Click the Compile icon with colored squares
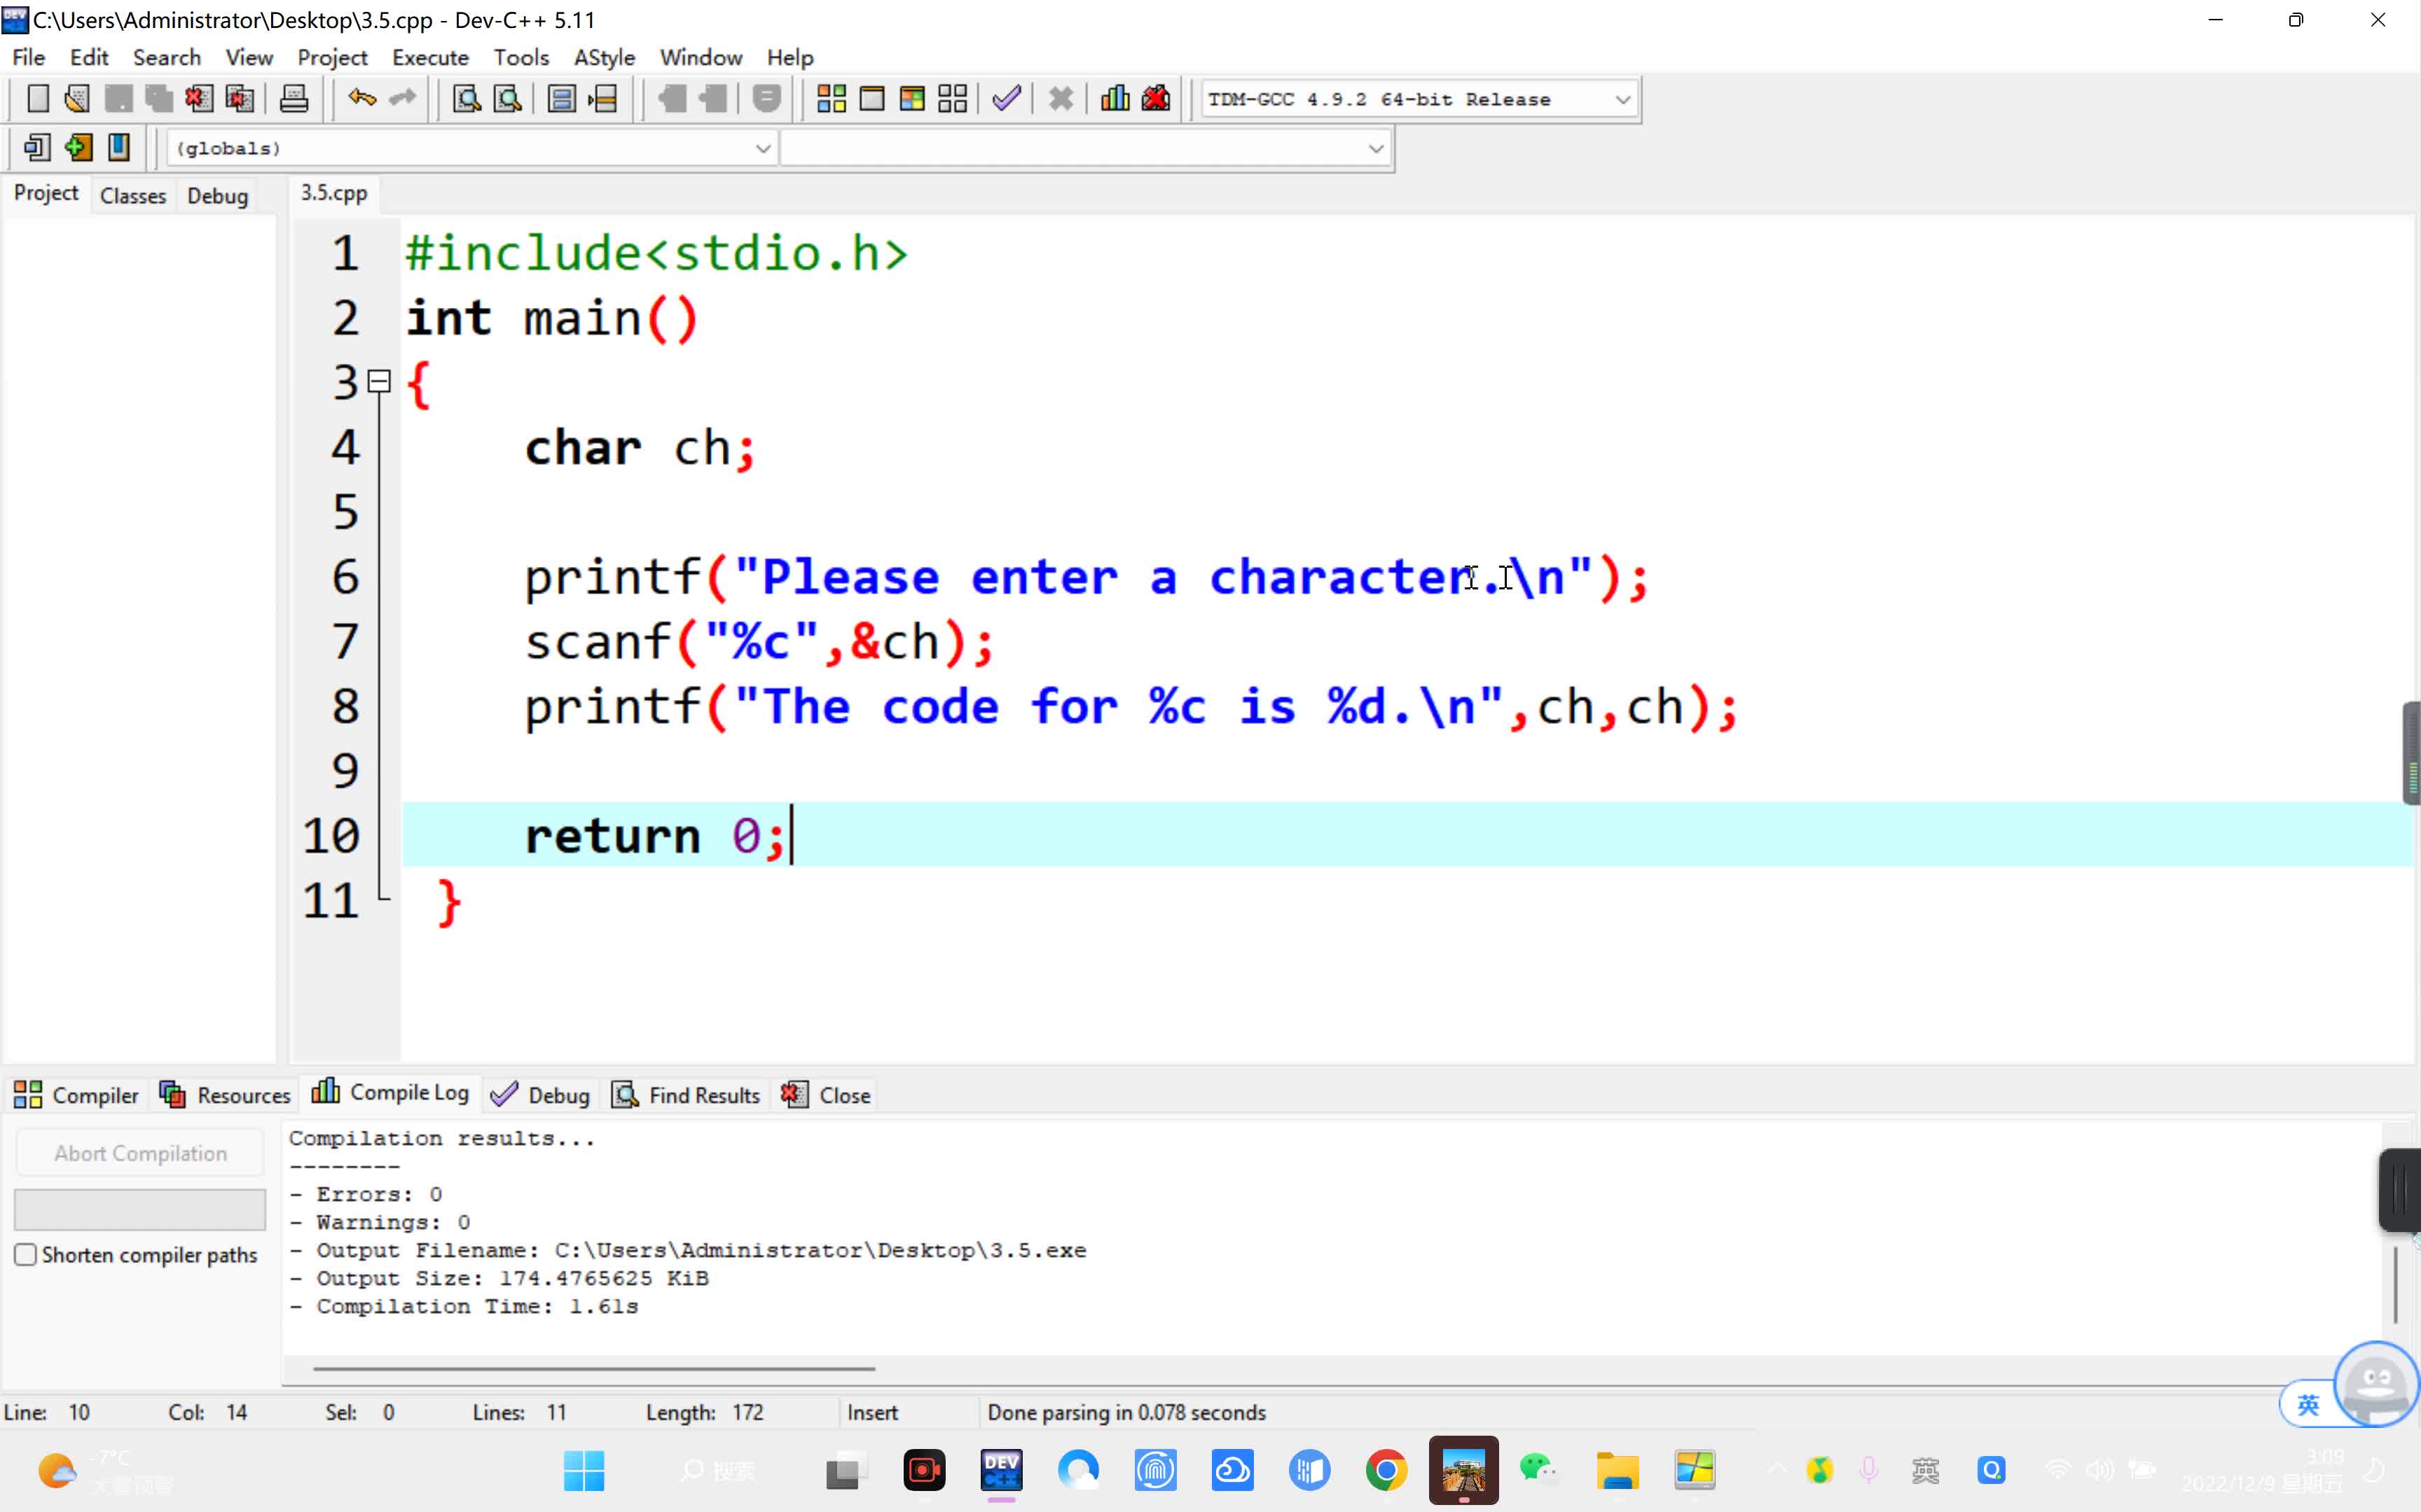The image size is (2421, 1512). (x=832, y=98)
